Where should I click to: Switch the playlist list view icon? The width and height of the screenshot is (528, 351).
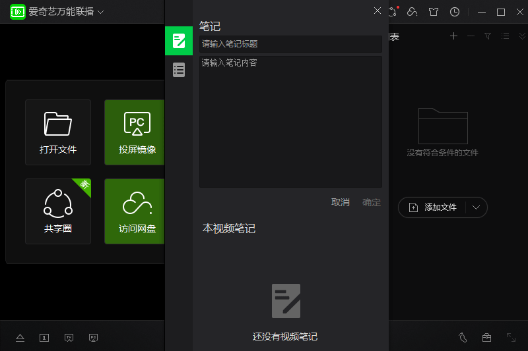(x=505, y=36)
